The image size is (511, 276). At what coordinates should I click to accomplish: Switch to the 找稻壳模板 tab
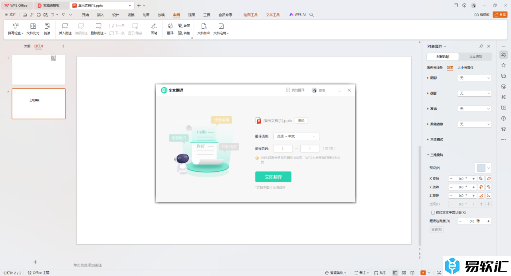pos(51,6)
